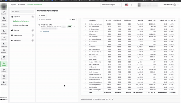
Task: Expand the Operations report group
Action: coord(22,40)
